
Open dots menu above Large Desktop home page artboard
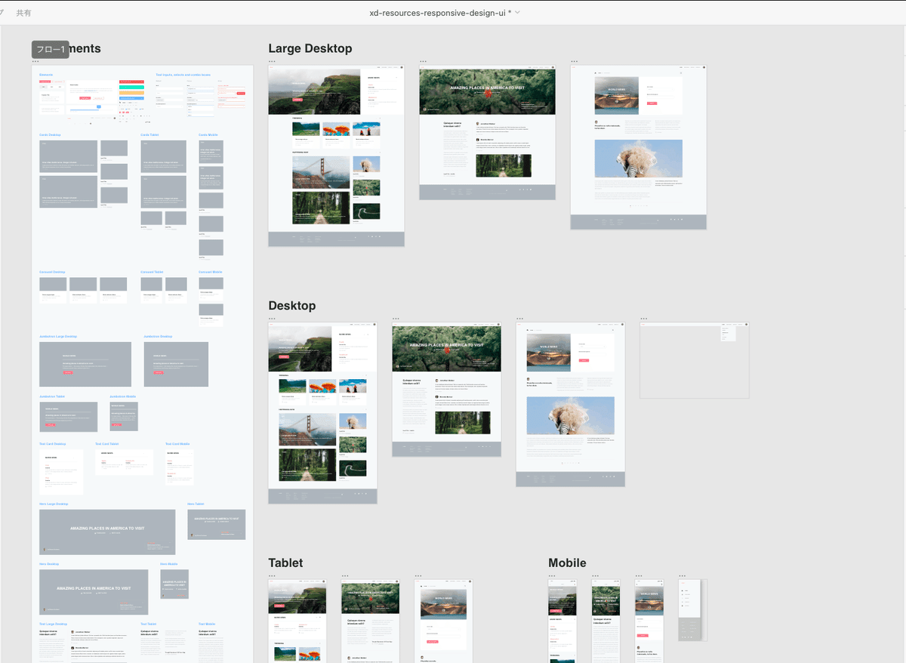(x=272, y=61)
